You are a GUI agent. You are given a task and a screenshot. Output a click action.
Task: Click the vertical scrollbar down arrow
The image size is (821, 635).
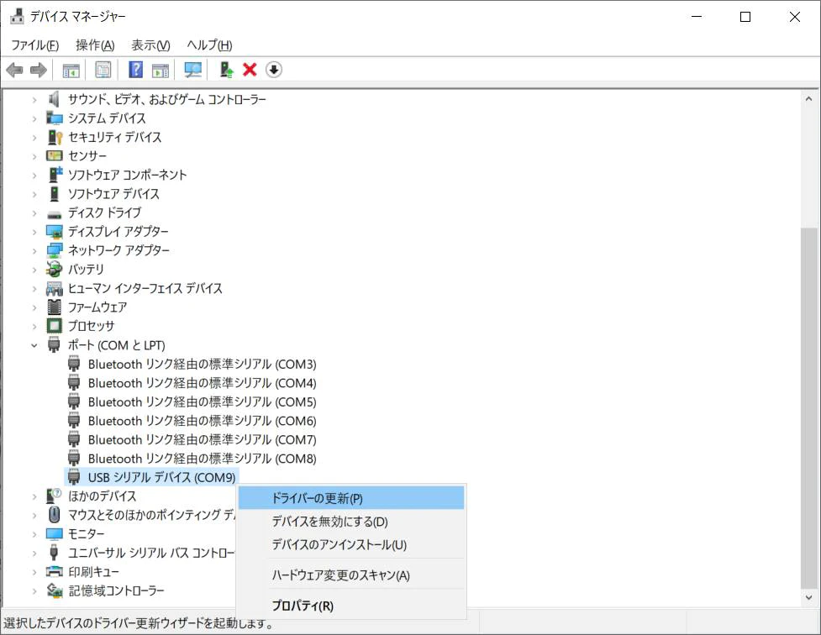pos(808,597)
